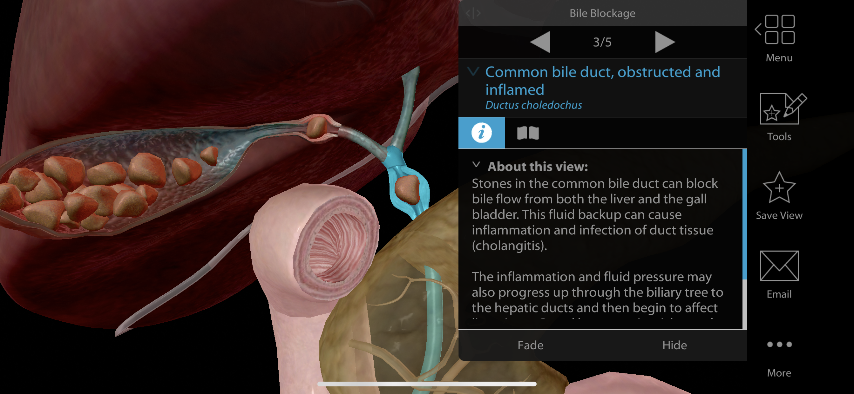The image size is (854, 394).
Task: Go to the next view arrow
Action: point(665,42)
